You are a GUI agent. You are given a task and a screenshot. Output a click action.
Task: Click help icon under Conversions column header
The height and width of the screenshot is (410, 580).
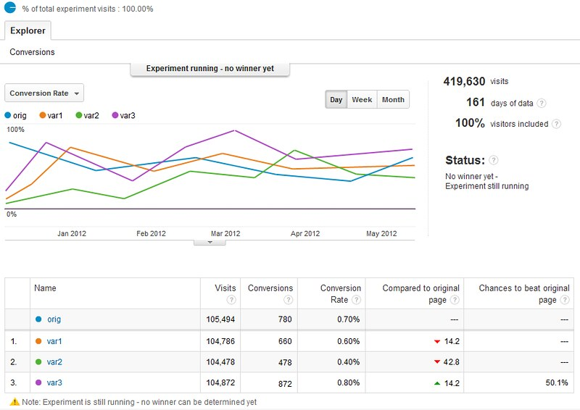[x=289, y=300]
